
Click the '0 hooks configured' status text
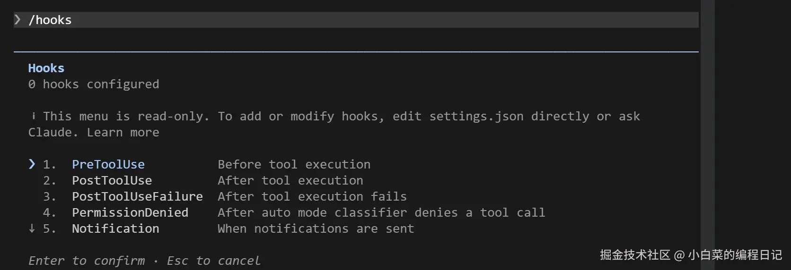coord(94,84)
